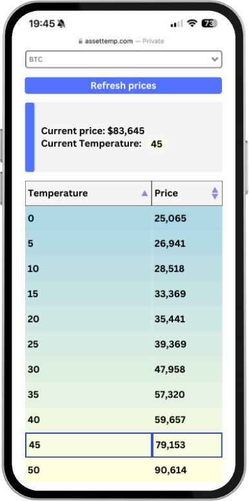Open the BTC asset dropdown

tap(124, 59)
